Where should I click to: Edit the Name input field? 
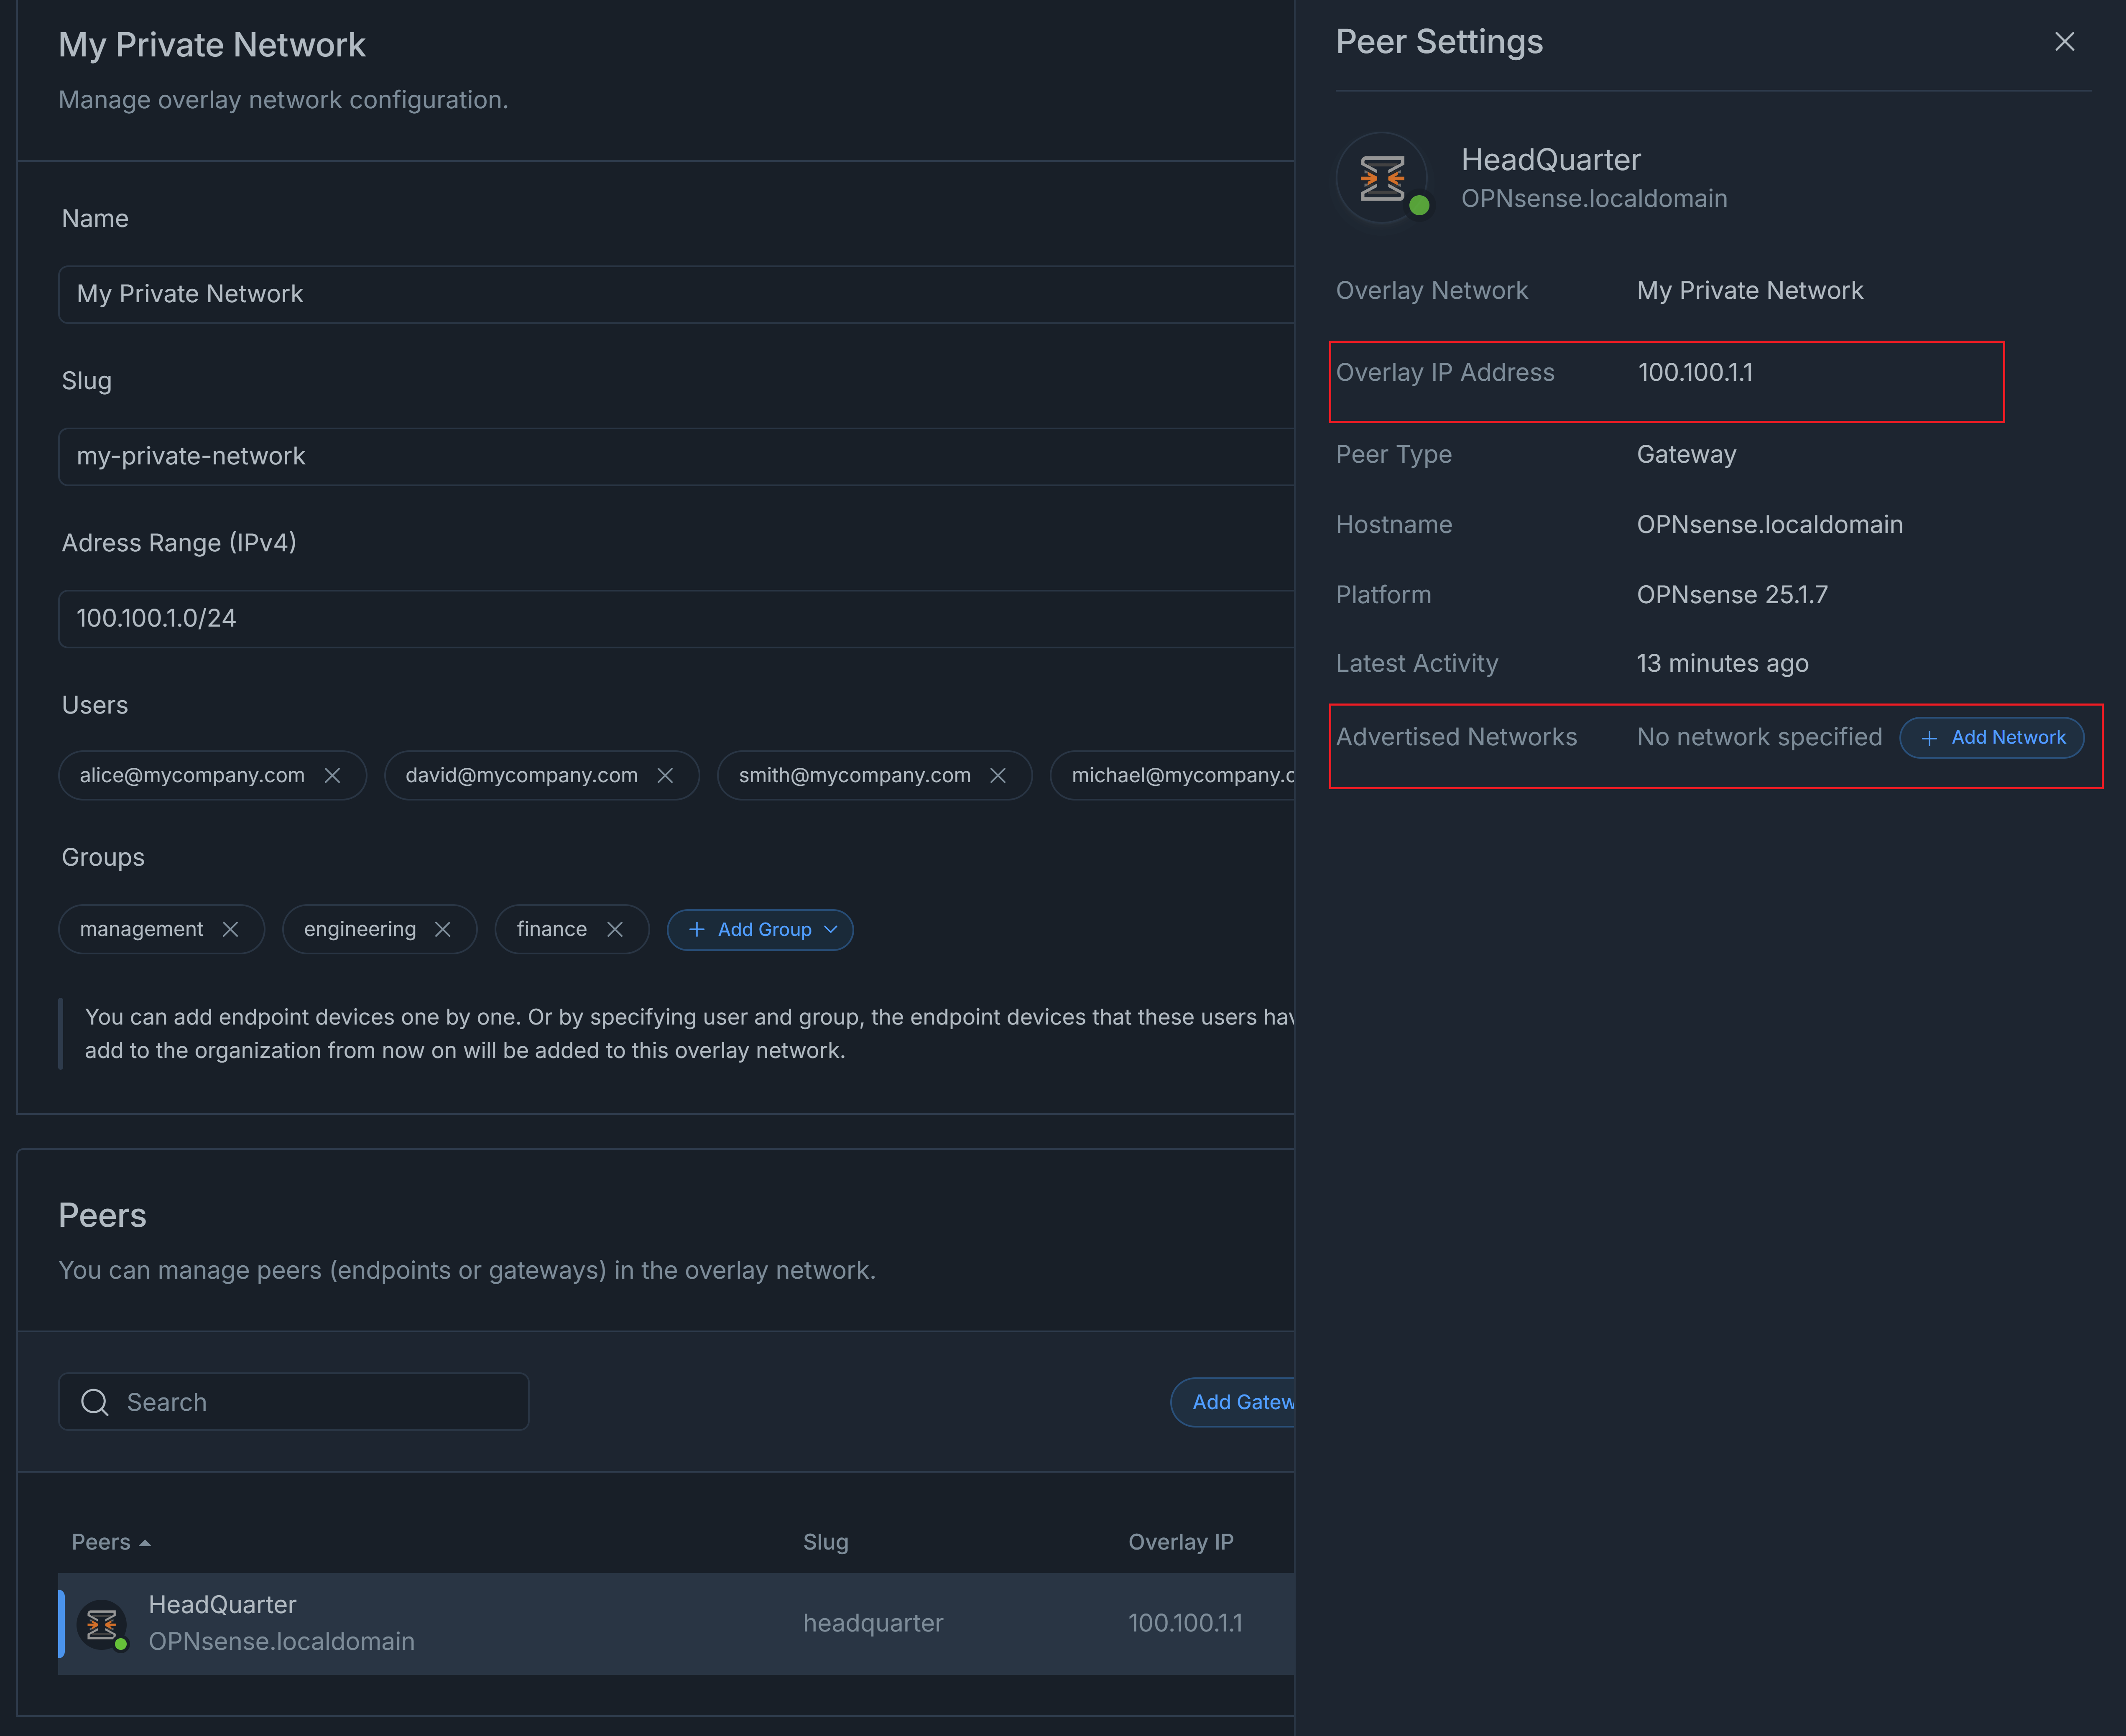(677, 294)
